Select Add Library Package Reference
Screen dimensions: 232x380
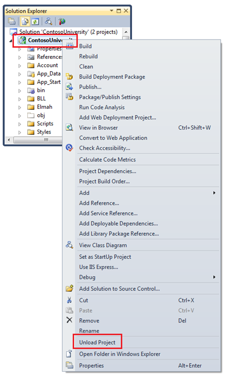[119, 234]
